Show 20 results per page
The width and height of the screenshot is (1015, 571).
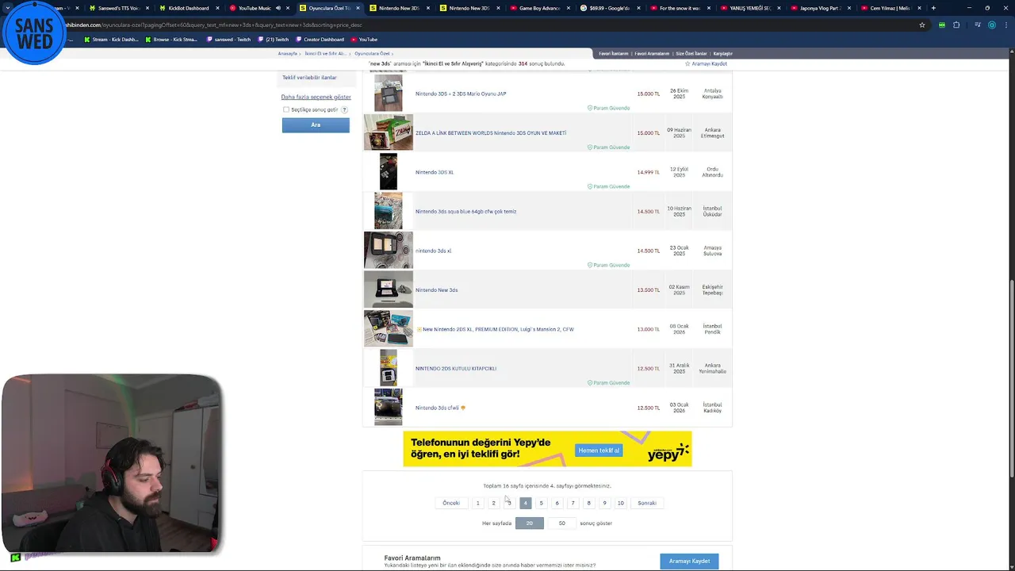point(530,523)
